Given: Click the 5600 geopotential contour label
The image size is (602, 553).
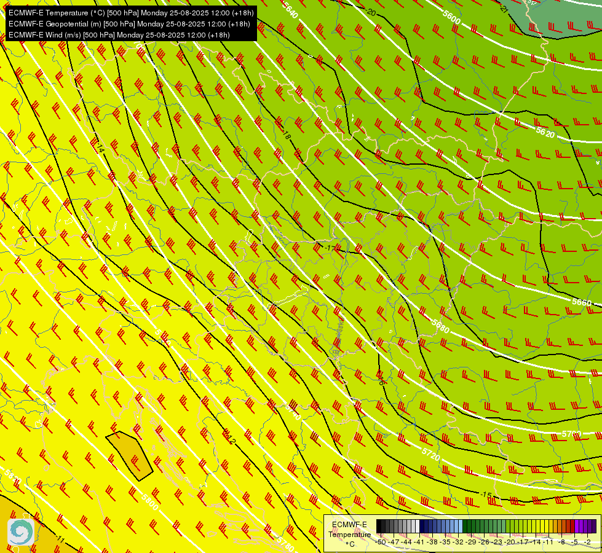Looking at the screenshot, I should click(451, 17).
